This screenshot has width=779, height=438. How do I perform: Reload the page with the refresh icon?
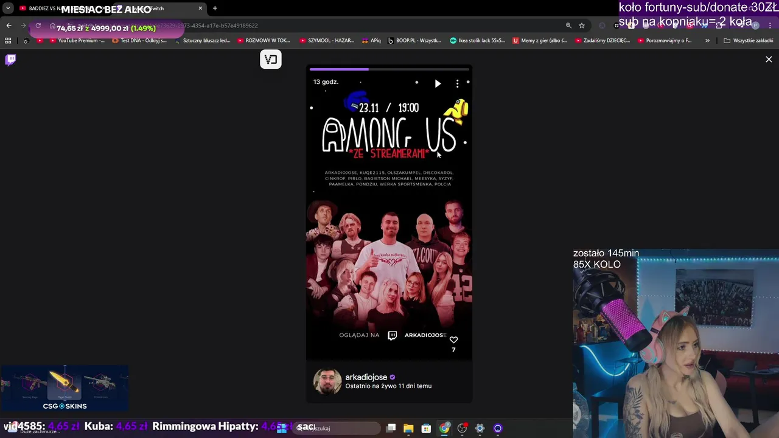click(x=38, y=26)
